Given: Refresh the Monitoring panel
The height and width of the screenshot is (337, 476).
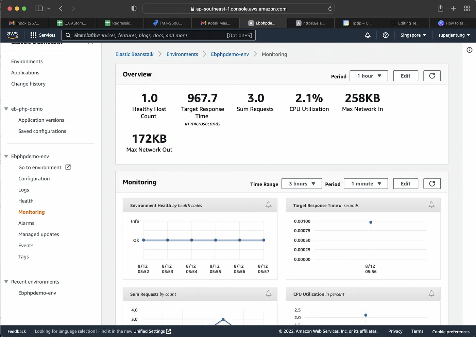Looking at the screenshot, I should (432, 183).
